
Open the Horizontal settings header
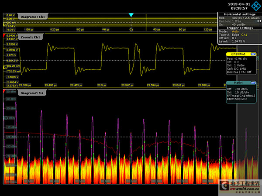point(240,14)
